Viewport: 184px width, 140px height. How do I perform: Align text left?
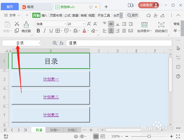click(x=105, y=31)
